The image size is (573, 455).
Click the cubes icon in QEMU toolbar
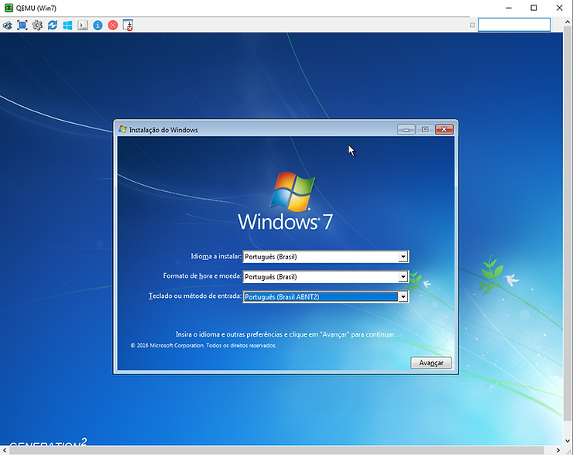point(7,26)
